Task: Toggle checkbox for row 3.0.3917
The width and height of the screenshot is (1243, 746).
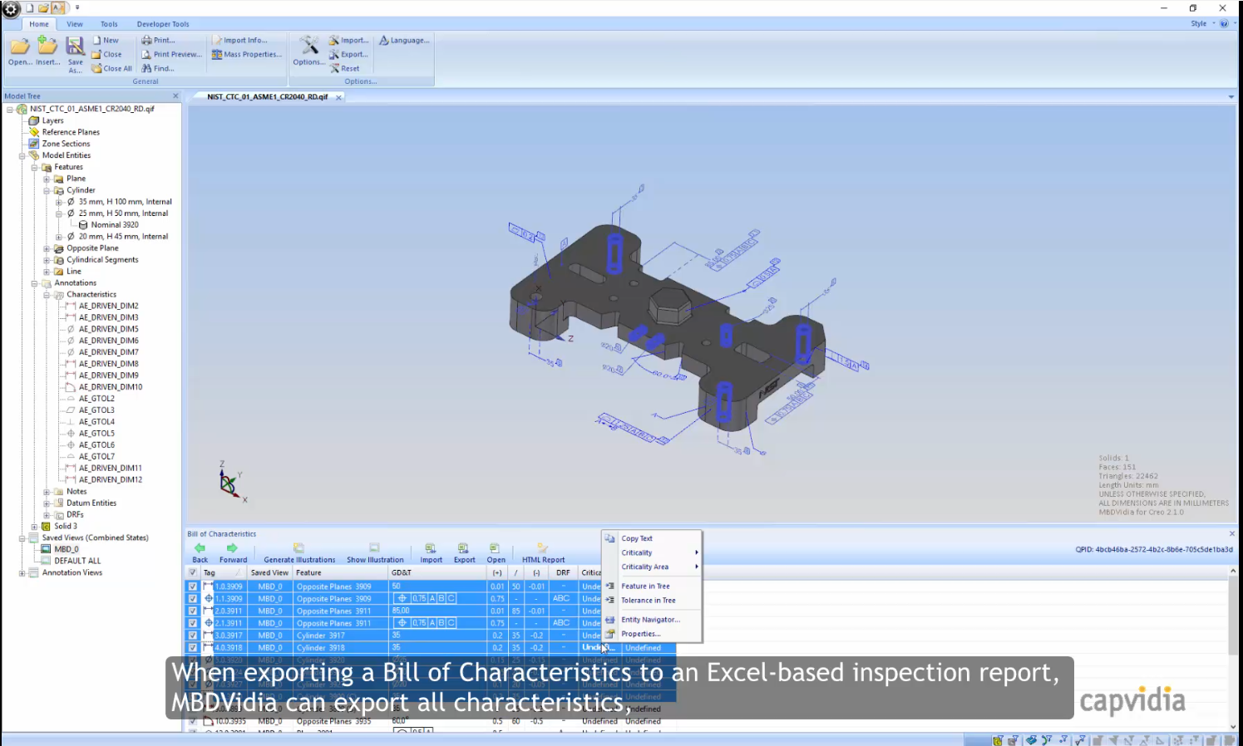Action: (193, 636)
